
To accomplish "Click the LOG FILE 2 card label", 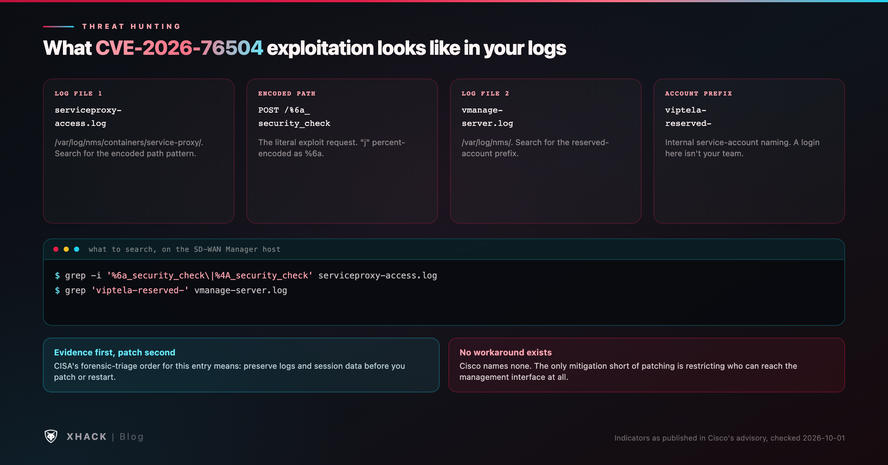I will coord(485,94).
